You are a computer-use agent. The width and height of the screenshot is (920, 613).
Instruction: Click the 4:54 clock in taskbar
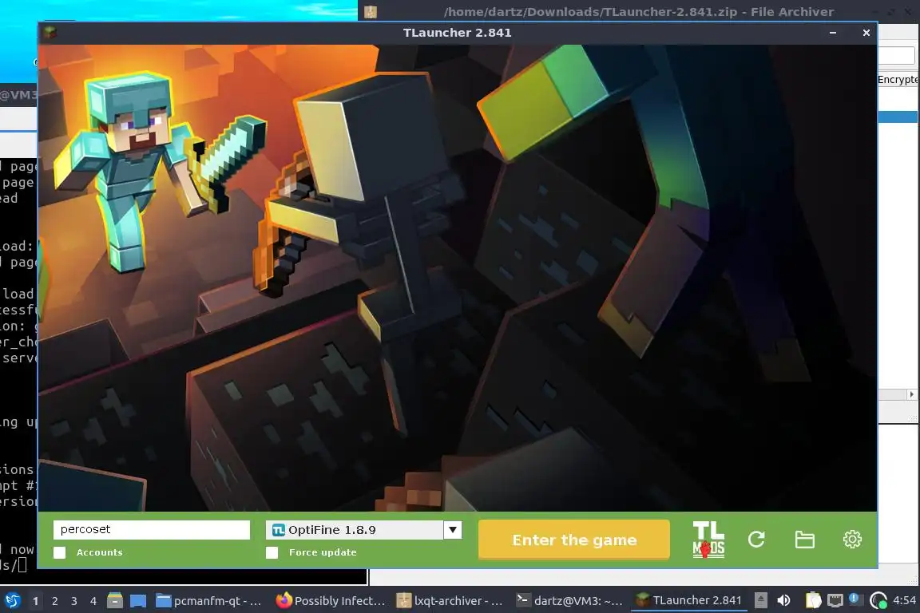coord(904,600)
